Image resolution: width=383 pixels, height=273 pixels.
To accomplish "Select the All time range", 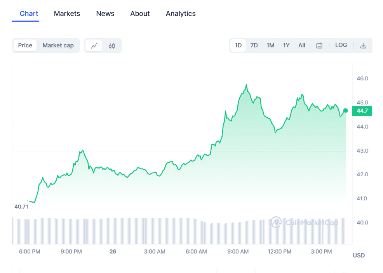I will (302, 45).
